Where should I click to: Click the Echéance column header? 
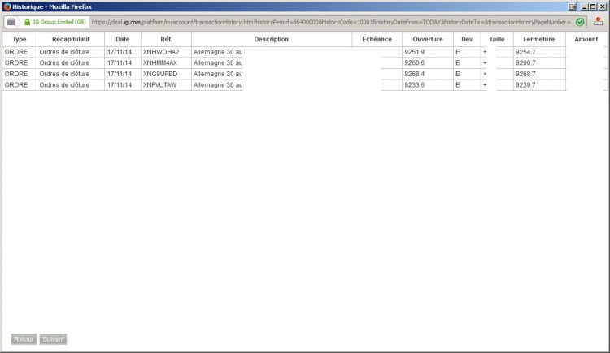pyautogui.click(x=377, y=39)
